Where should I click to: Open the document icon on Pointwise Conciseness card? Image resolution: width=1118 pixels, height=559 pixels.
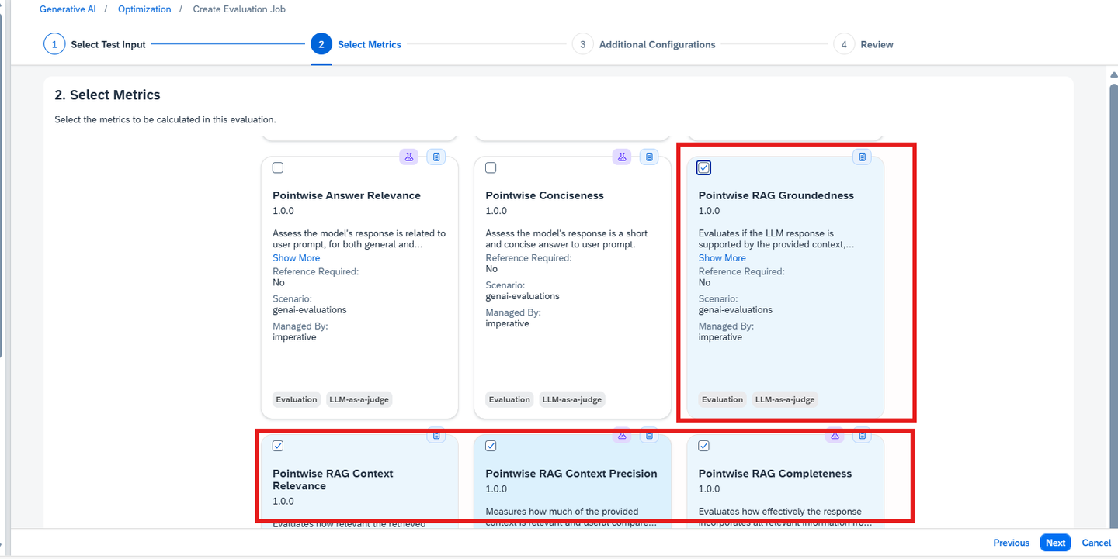click(x=649, y=157)
